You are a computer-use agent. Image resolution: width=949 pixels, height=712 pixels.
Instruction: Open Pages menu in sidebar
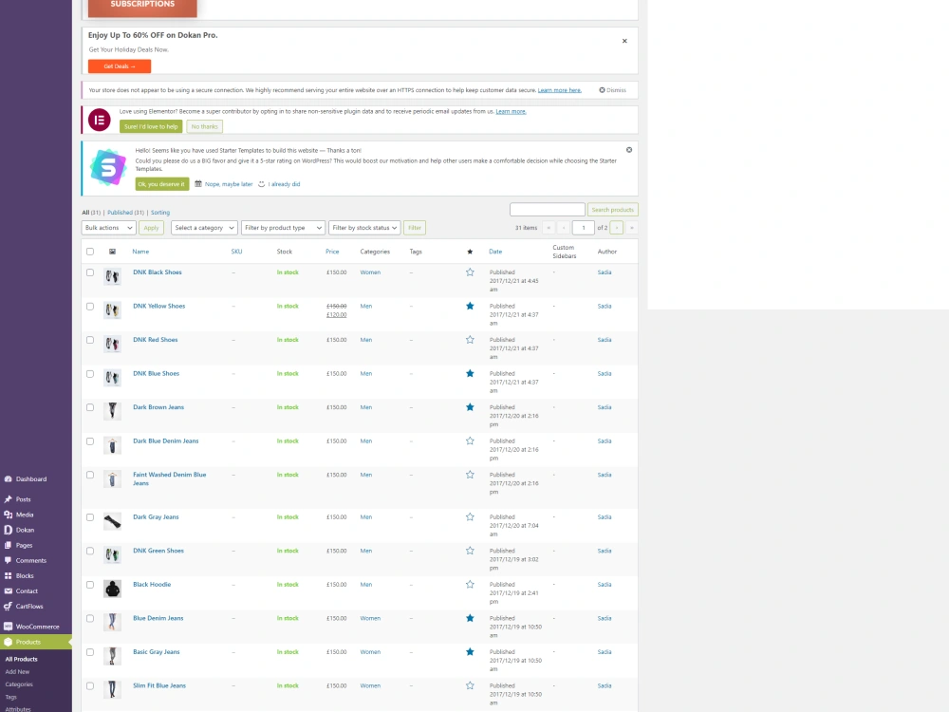(x=25, y=546)
